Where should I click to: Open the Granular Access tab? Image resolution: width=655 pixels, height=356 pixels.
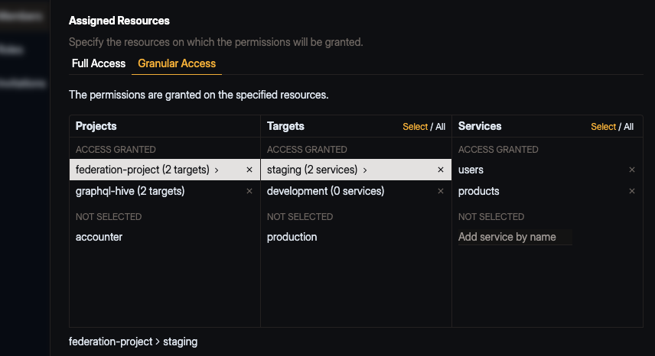[177, 63]
